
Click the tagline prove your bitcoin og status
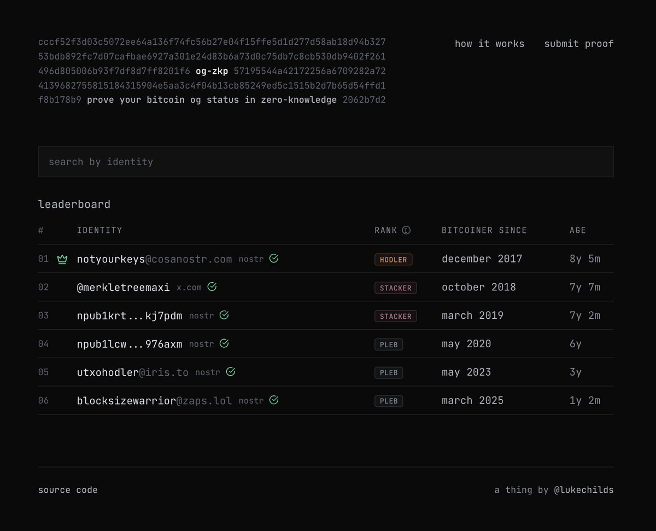coord(212,100)
